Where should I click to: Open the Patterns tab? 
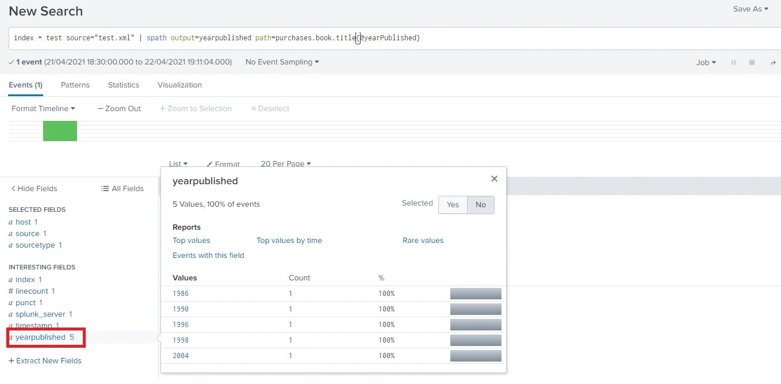(x=75, y=85)
